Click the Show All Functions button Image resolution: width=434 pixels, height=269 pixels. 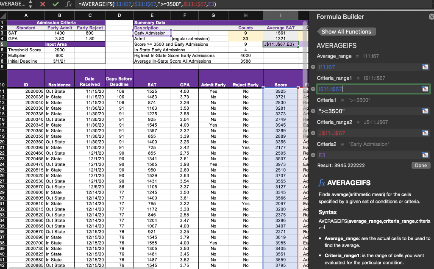pos(346,32)
